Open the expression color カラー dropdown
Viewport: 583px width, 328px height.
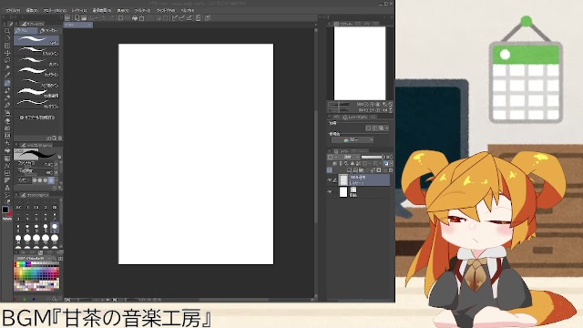point(353,139)
